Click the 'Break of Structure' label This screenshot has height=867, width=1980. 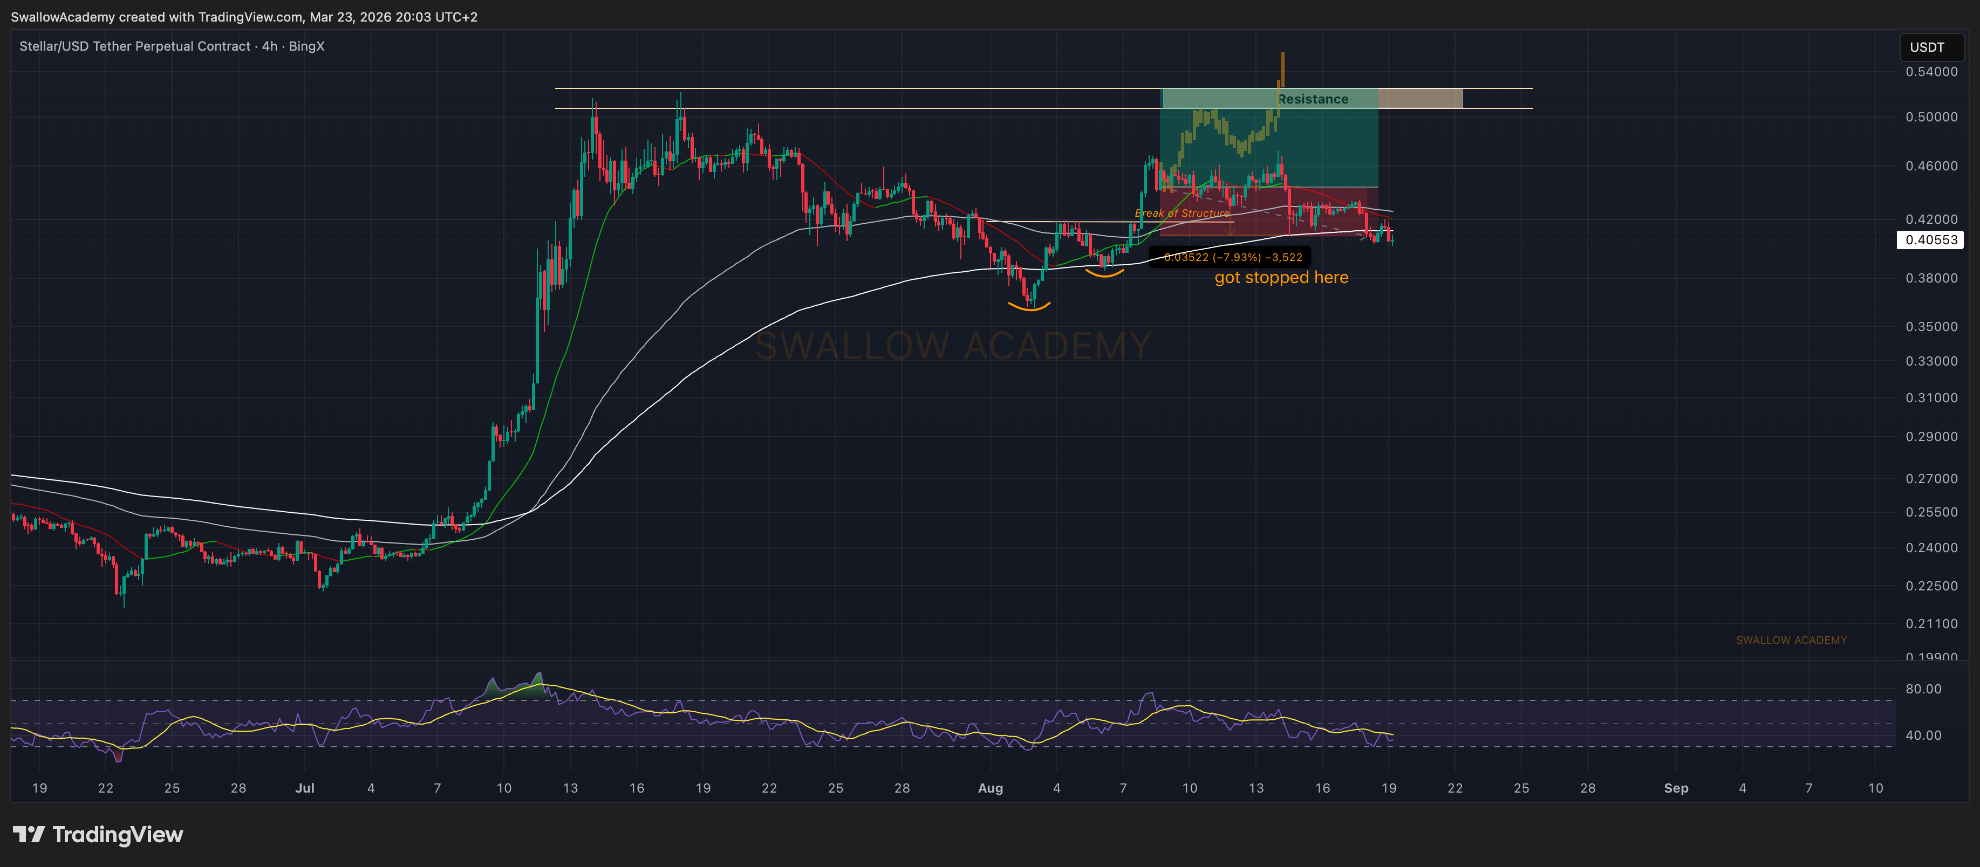tap(1182, 213)
